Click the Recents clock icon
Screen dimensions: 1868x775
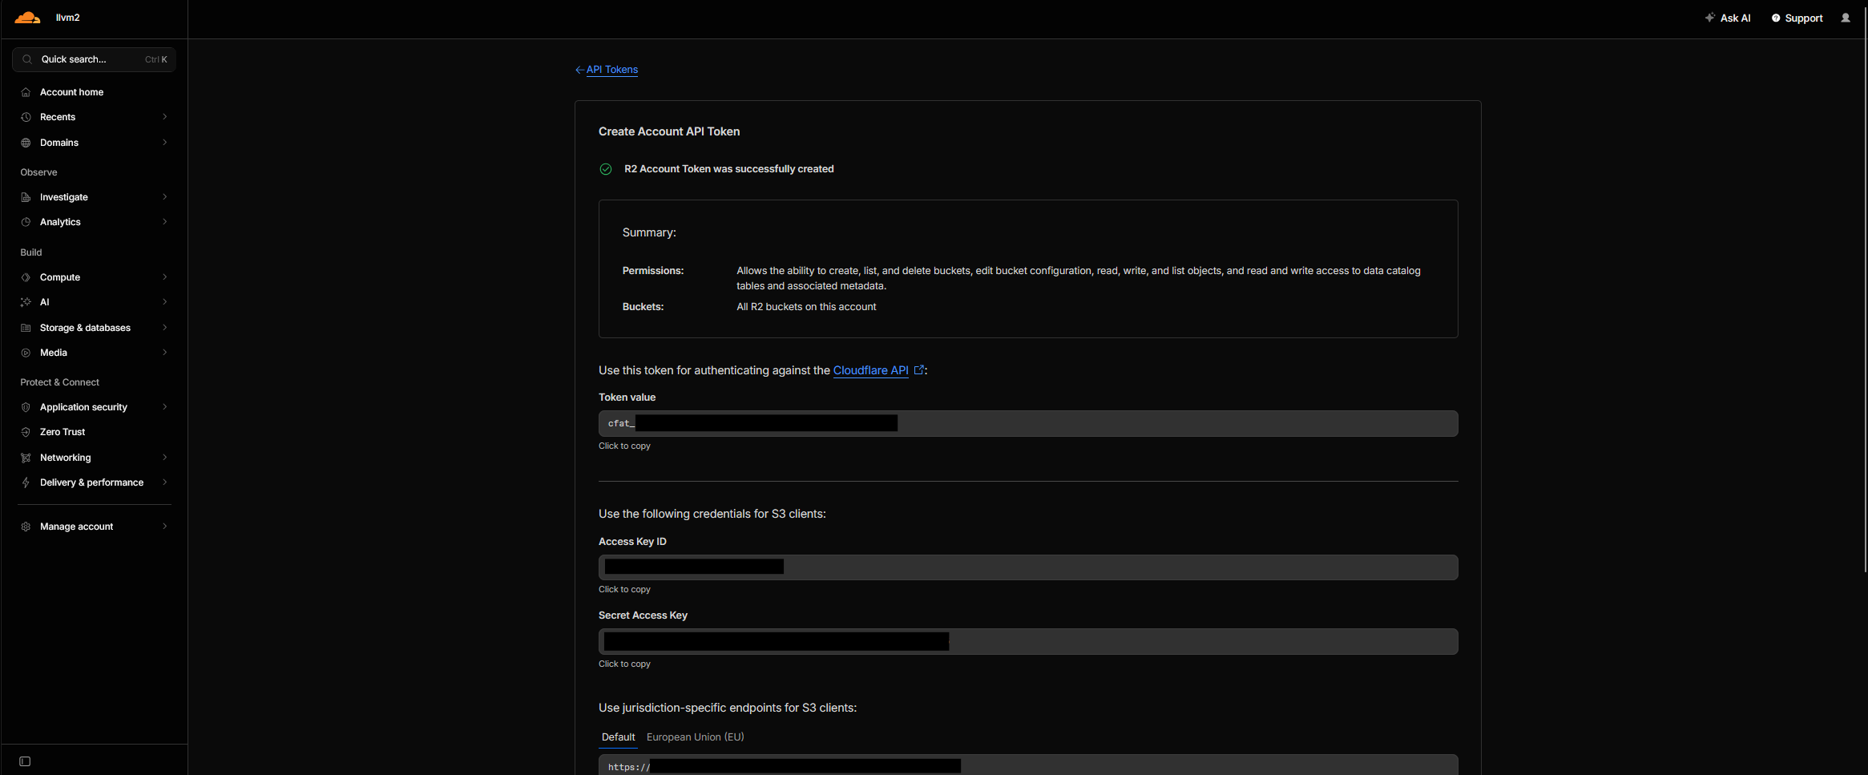point(26,117)
